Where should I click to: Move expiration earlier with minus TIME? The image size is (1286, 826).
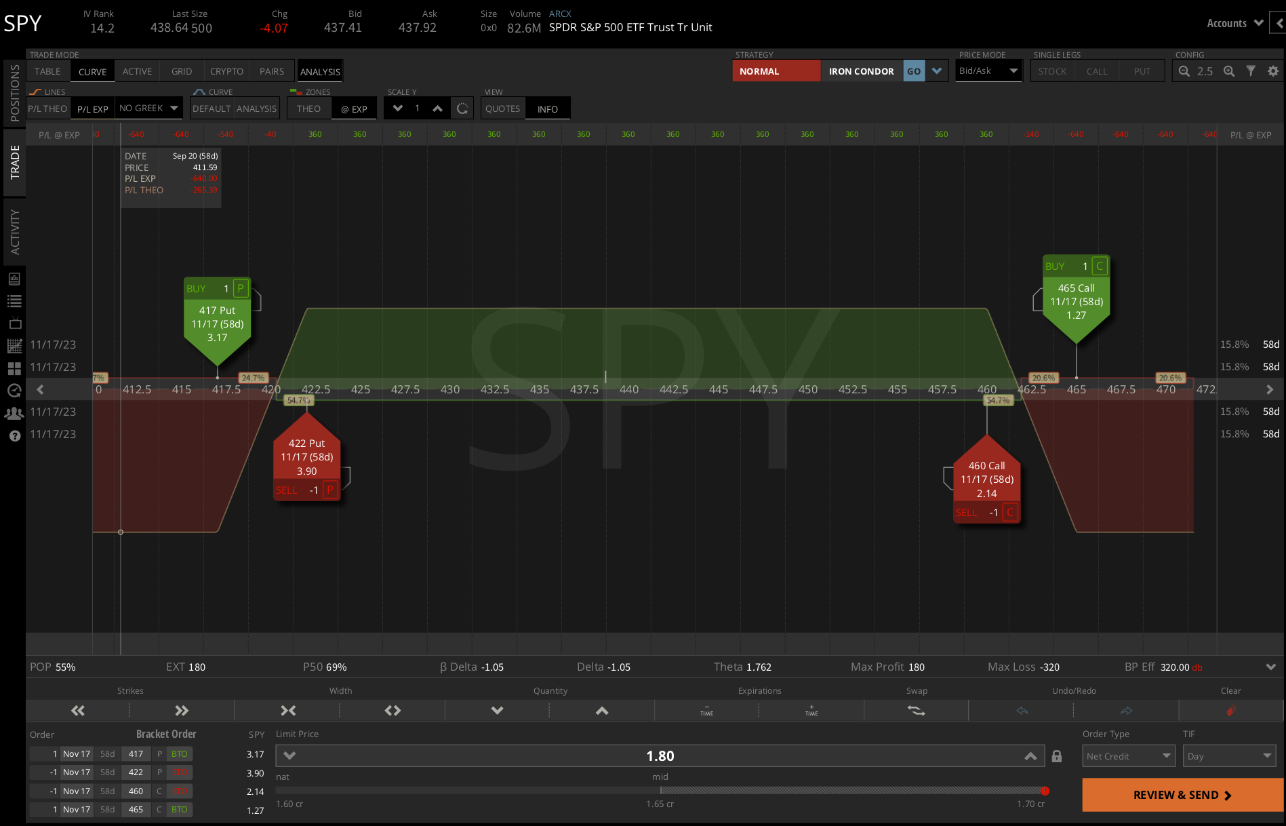[x=706, y=711]
